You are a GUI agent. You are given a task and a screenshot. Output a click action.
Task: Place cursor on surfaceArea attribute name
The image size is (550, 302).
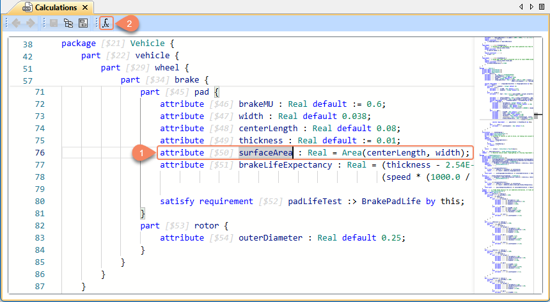tap(265, 153)
